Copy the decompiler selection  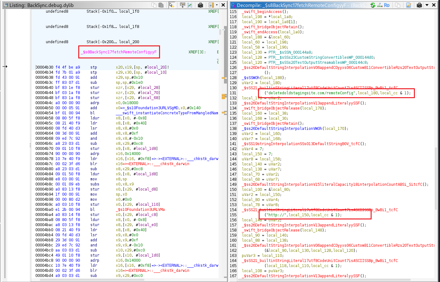tap(398, 5)
